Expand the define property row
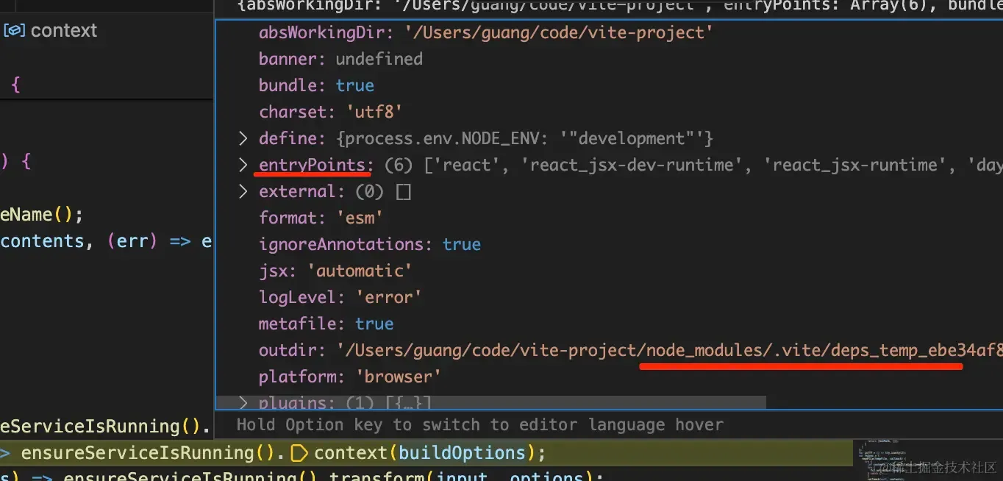This screenshot has width=1003, height=481. tap(243, 138)
